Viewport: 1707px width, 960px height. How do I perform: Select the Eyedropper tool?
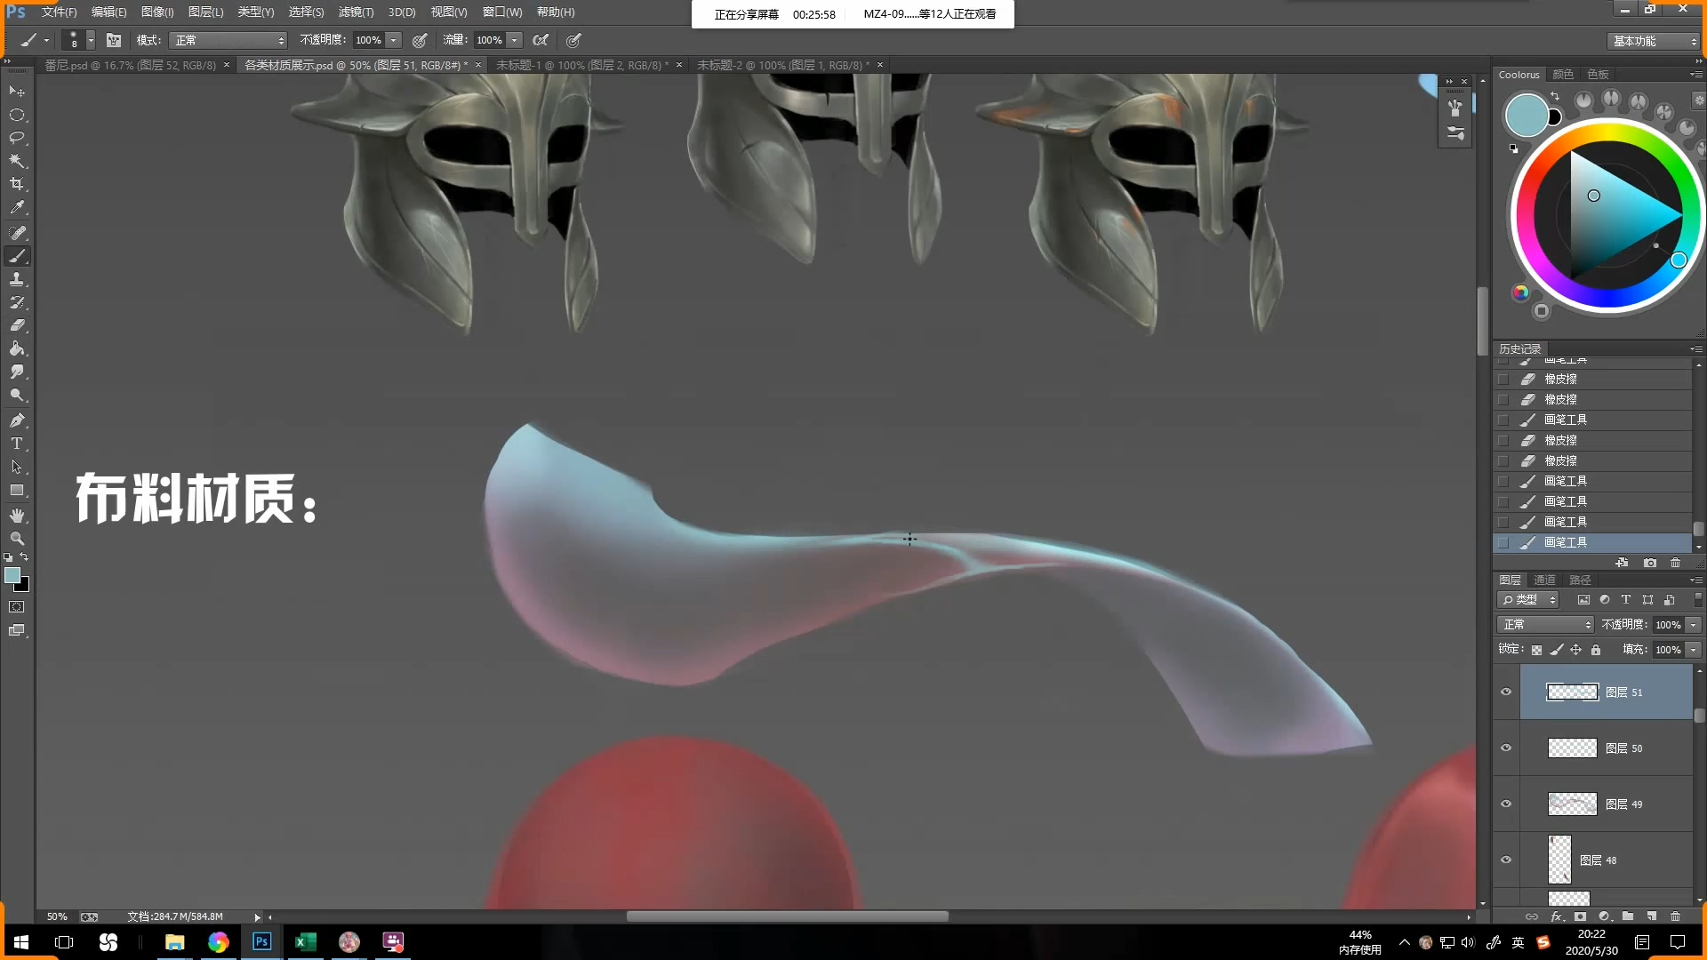(17, 208)
